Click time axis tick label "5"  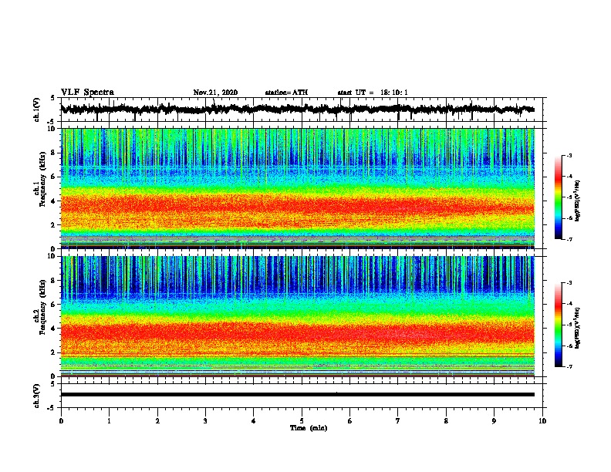point(302,421)
